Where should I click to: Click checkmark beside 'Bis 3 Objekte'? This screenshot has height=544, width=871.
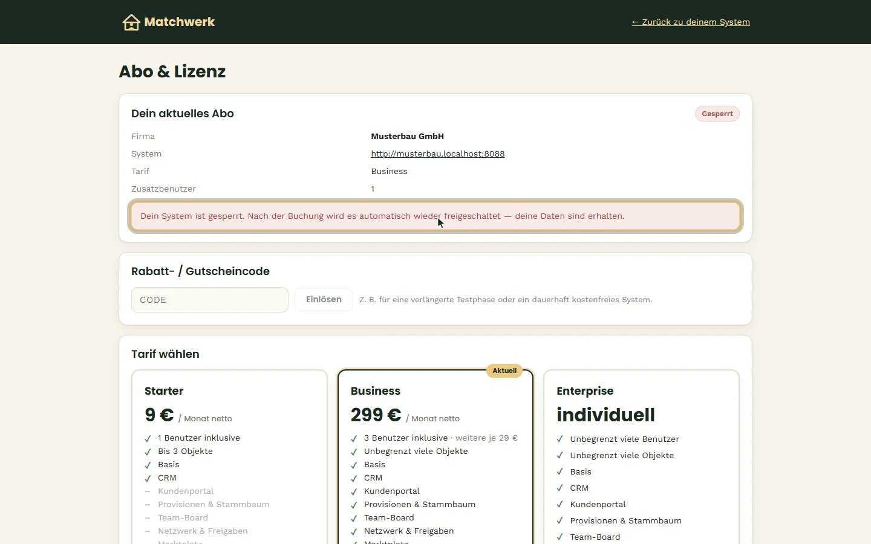point(148,452)
